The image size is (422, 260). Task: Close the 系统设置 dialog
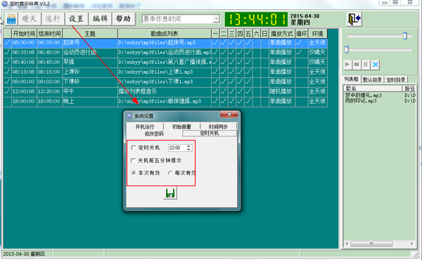[229, 115]
